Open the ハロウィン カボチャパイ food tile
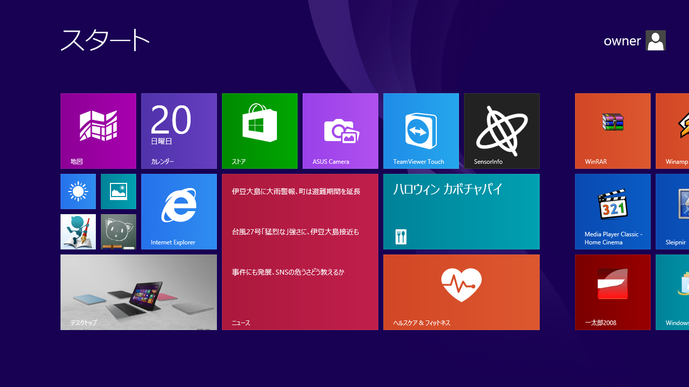 click(462, 212)
